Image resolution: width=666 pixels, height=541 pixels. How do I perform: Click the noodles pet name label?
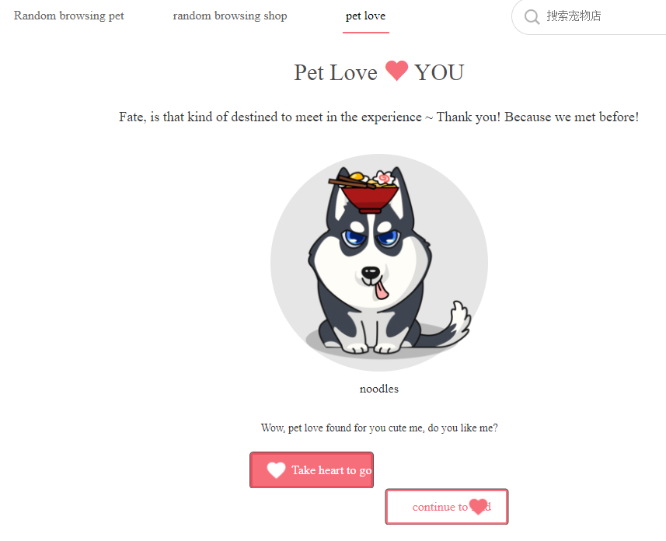[379, 389]
